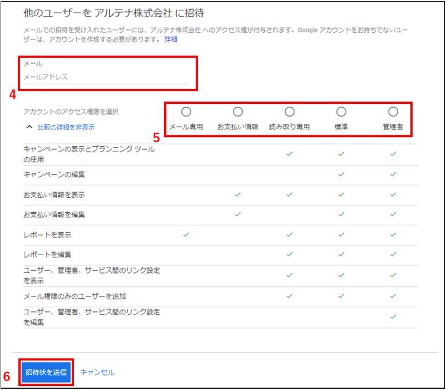Open the 詳細 help link
Screen dimensions: 446x390
coord(170,39)
